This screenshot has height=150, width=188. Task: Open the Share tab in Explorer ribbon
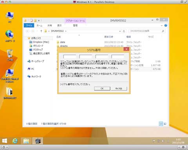(x=50, y=25)
